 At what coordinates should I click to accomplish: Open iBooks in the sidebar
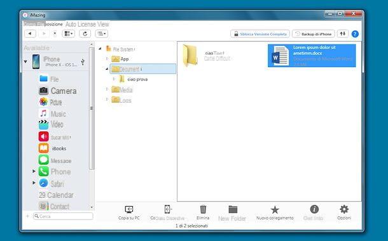52,148
